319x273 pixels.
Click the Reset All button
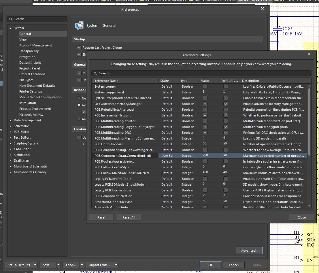(129, 217)
